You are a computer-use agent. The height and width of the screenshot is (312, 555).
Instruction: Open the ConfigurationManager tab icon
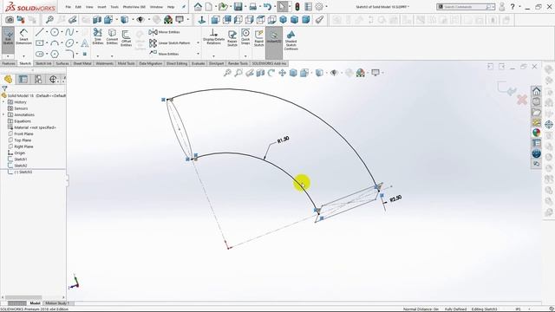(38, 79)
